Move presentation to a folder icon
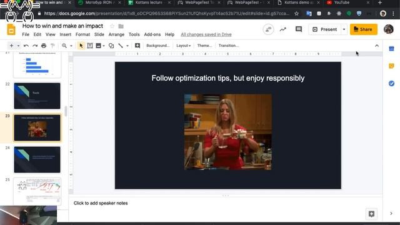The height and width of the screenshot is (225, 400). coord(121,26)
